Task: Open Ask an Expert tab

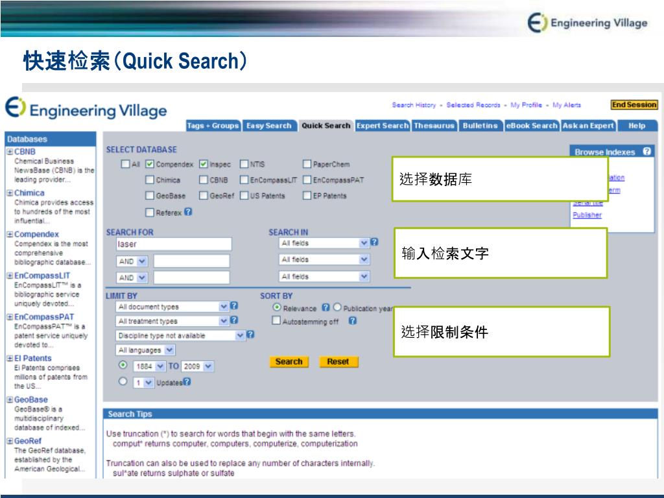Action: [x=588, y=126]
